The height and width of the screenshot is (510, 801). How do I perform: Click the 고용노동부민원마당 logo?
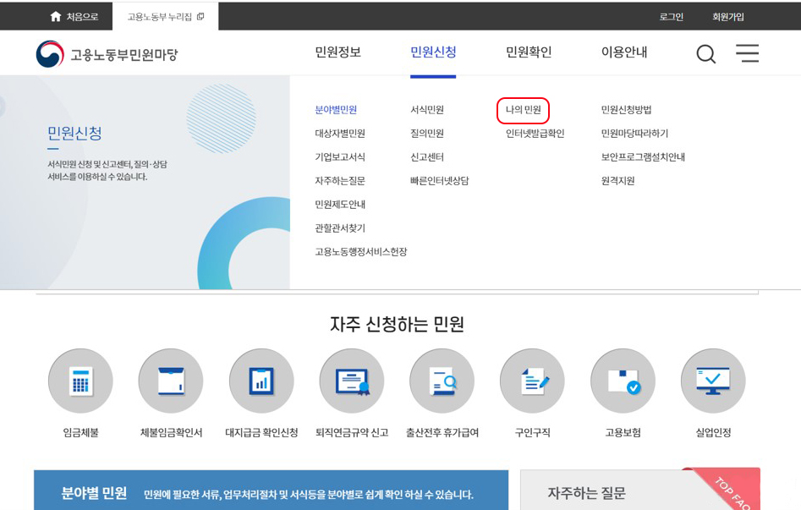107,54
